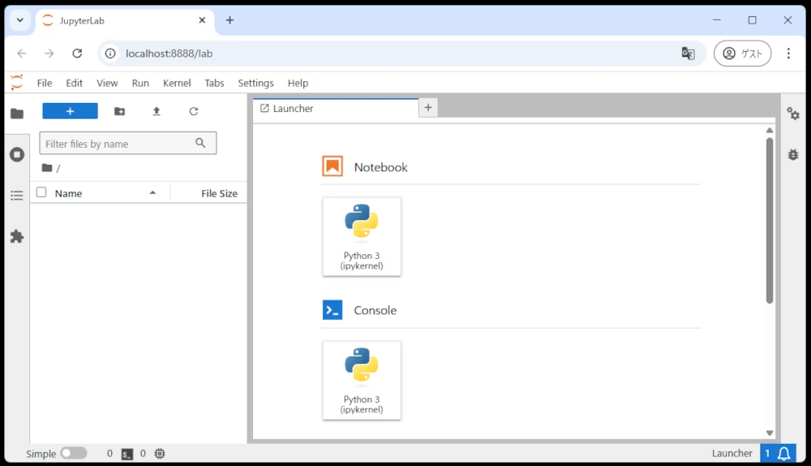
Task: Click the Launcher status bar label
Action: coord(732,453)
